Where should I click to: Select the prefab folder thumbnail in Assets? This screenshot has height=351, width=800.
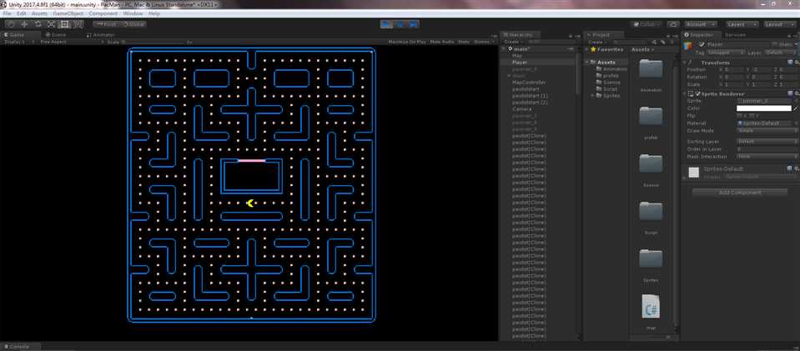tap(651, 116)
